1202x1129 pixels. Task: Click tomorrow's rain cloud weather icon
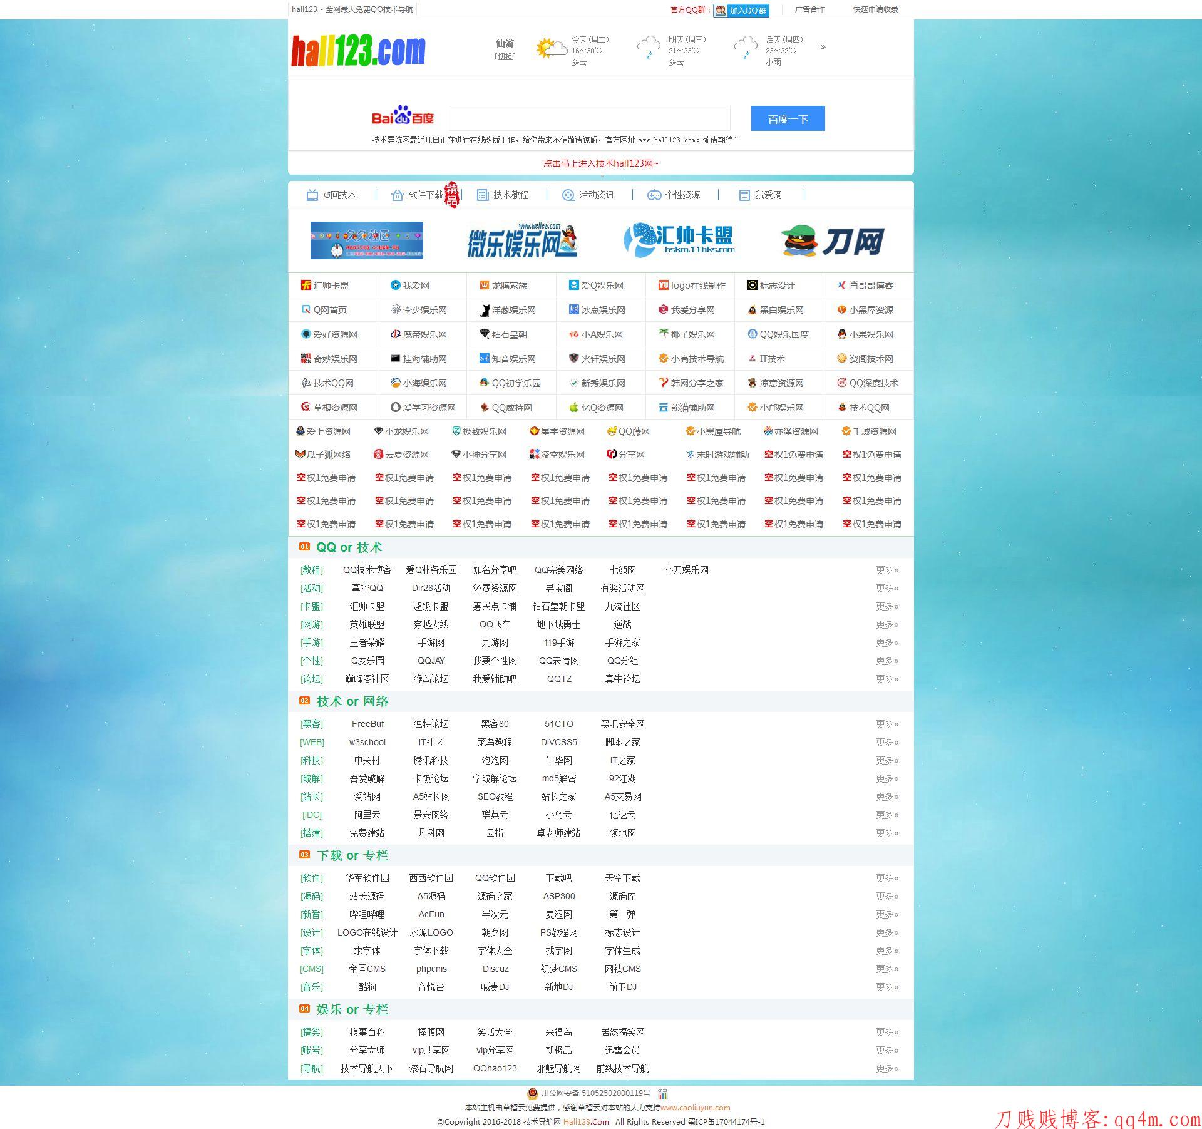point(649,48)
